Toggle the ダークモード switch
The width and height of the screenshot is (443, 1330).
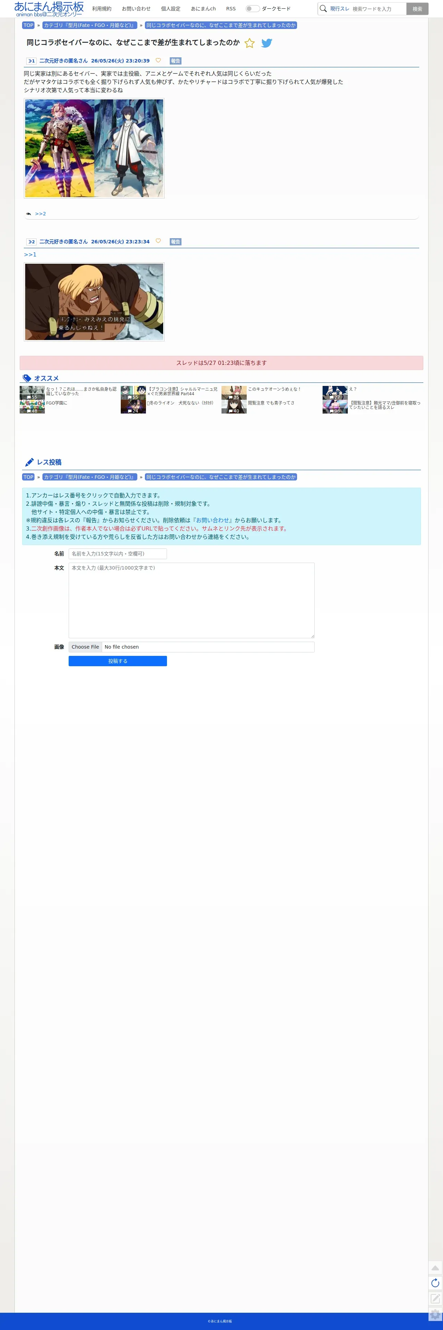pyautogui.click(x=252, y=9)
